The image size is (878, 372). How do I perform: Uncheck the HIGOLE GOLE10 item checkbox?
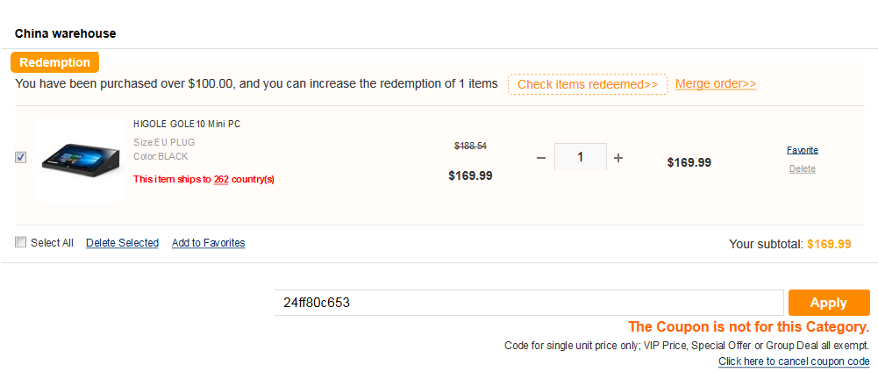tap(21, 157)
